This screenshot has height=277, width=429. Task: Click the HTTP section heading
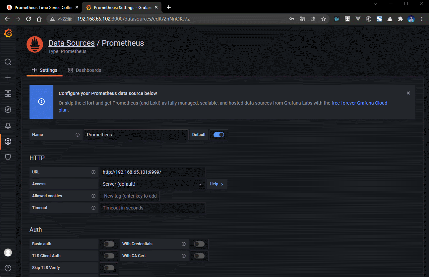(x=37, y=158)
